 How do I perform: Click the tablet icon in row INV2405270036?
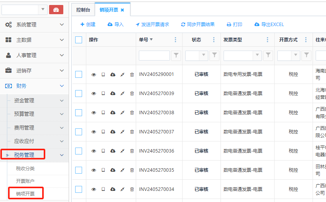point(103,151)
